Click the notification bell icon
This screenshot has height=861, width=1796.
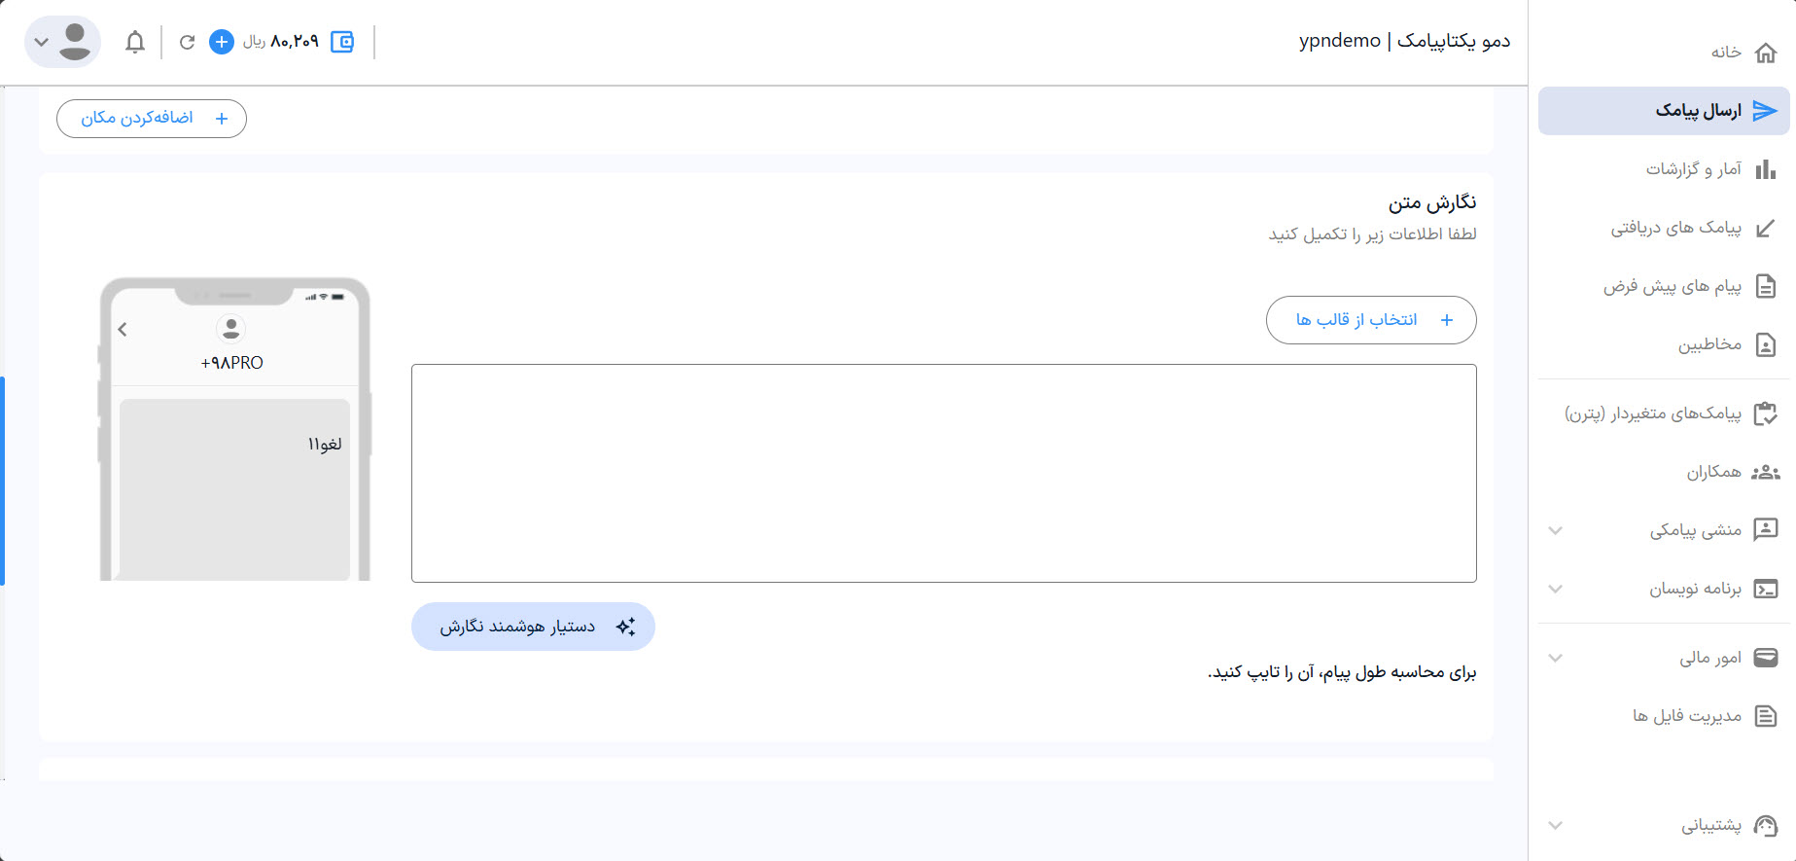(135, 42)
